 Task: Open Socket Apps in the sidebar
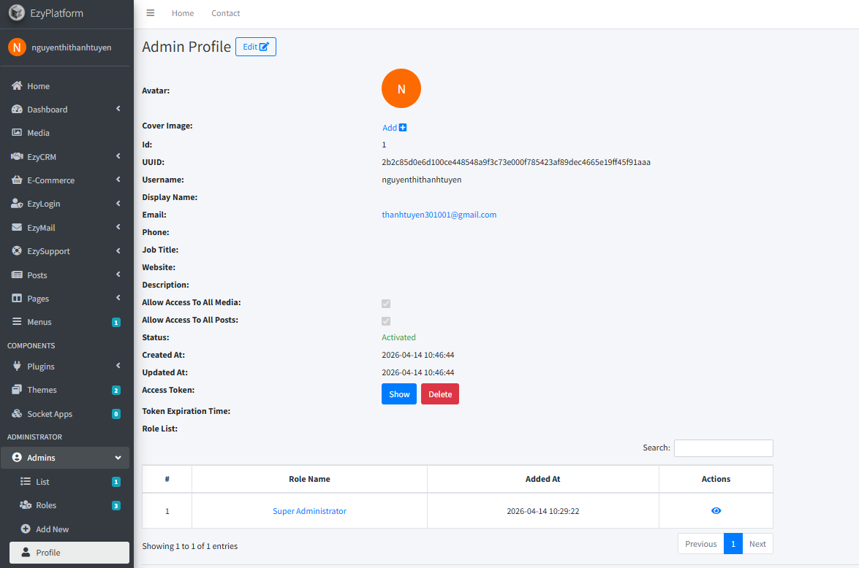click(65, 414)
